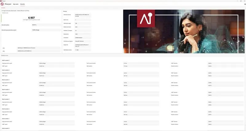This screenshot has height=131, width=246.
Task: Click Batch 6 image generation speed value
Action: [57, 112]
